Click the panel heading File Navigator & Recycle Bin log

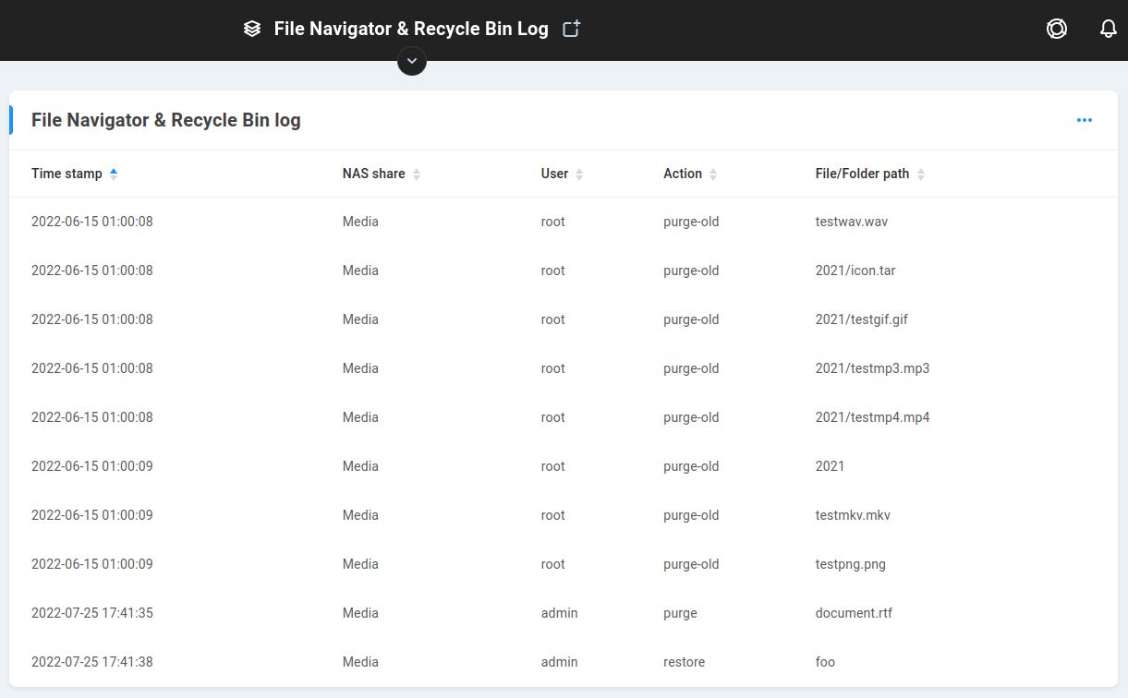(x=166, y=120)
